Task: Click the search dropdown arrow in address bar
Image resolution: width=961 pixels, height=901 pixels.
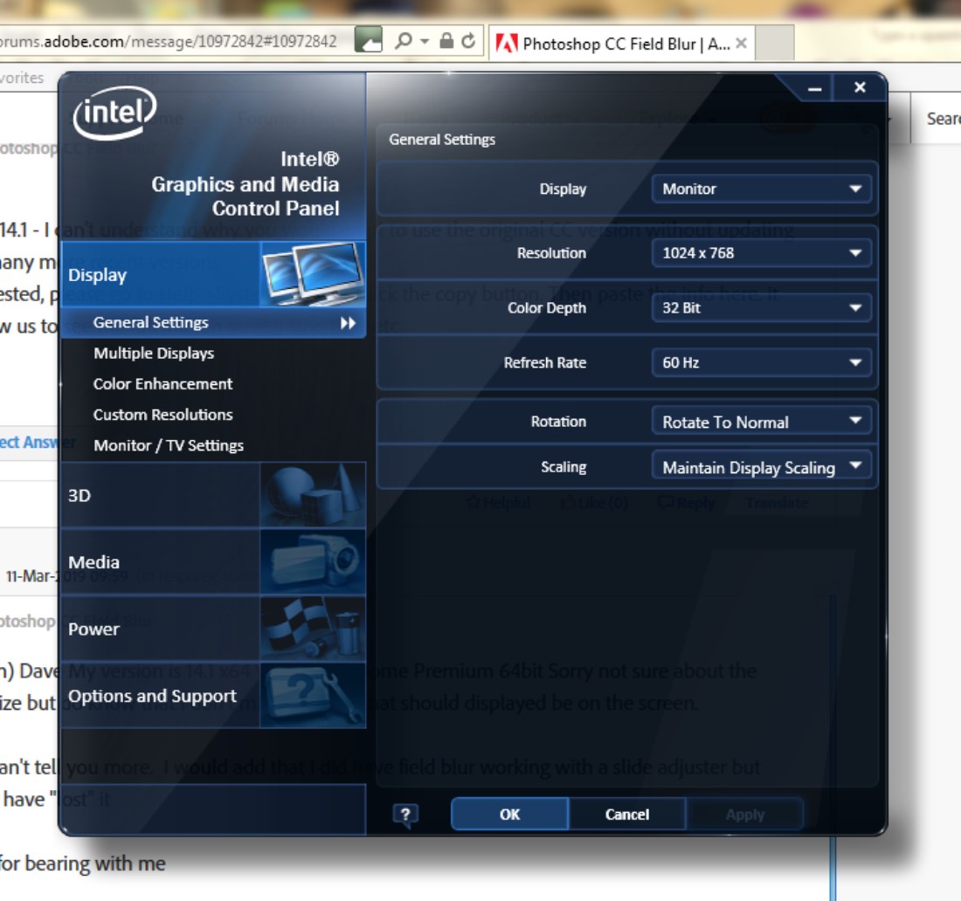Action: click(424, 41)
